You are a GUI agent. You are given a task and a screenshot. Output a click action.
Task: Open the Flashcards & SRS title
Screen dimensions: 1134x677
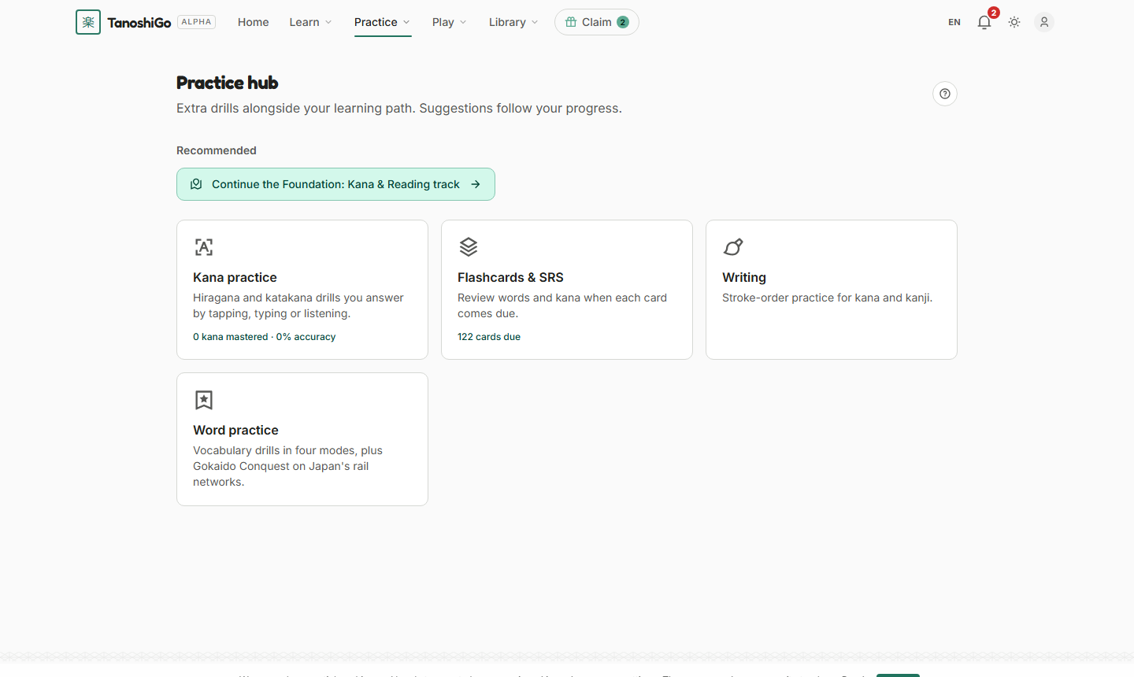coord(510,277)
